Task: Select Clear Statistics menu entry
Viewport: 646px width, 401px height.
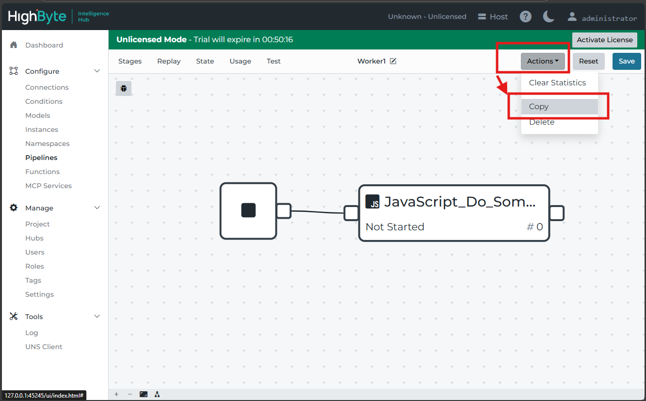Action: pyautogui.click(x=557, y=83)
